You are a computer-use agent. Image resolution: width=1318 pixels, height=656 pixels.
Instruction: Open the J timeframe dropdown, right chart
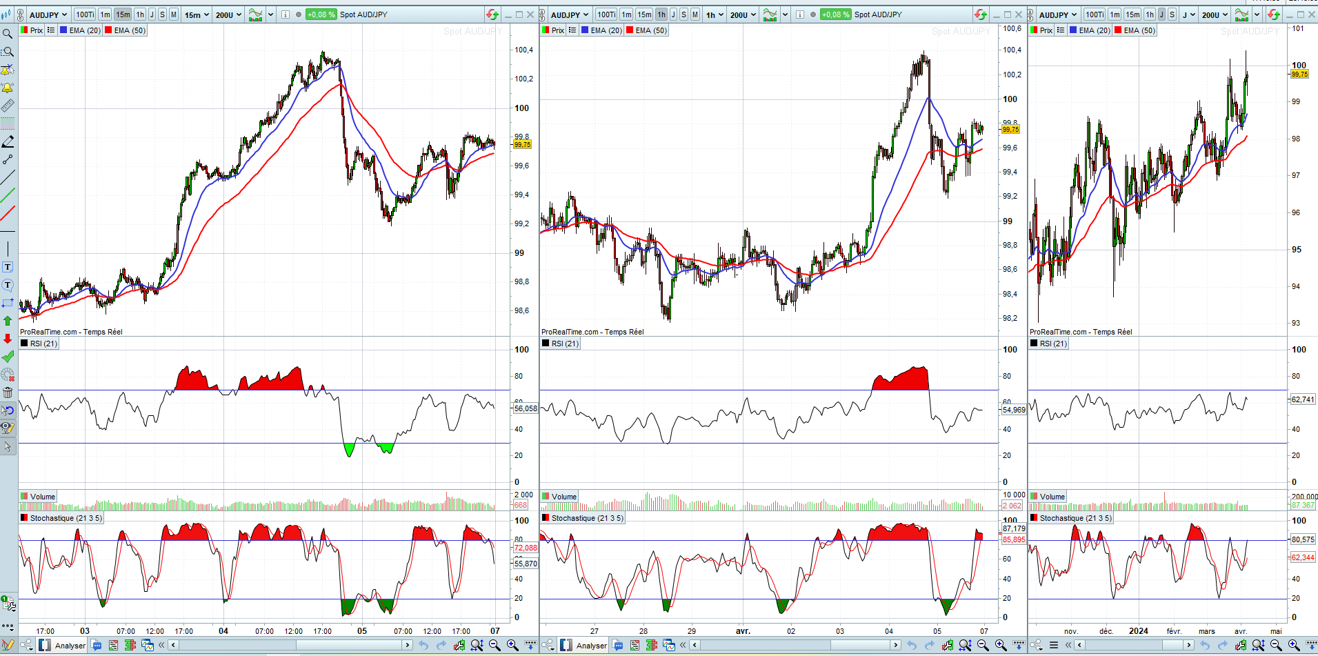[1188, 14]
